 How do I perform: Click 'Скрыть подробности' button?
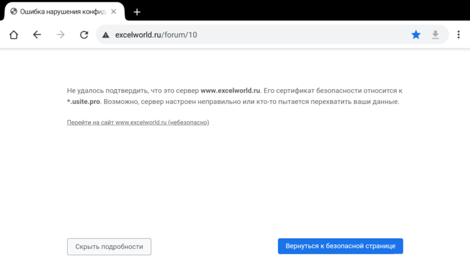tap(109, 246)
